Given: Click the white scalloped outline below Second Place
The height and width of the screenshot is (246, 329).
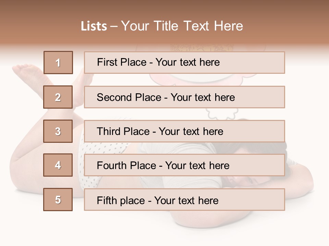Looking at the screenshot, I should (x=222, y=113).
